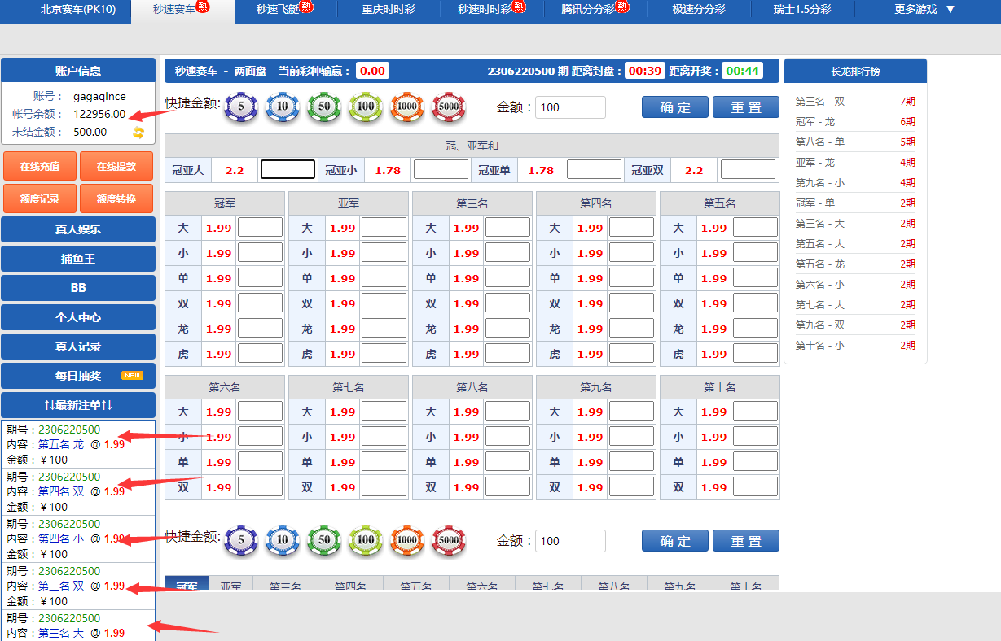Select the 5000 chip in the lower chip row
This screenshot has height=641, width=1001.
pos(449,540)
